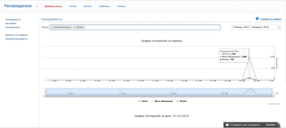Open Посещаемость in the sidebar
This screenshot has width=286, height=128.
(x=13, y=19)
